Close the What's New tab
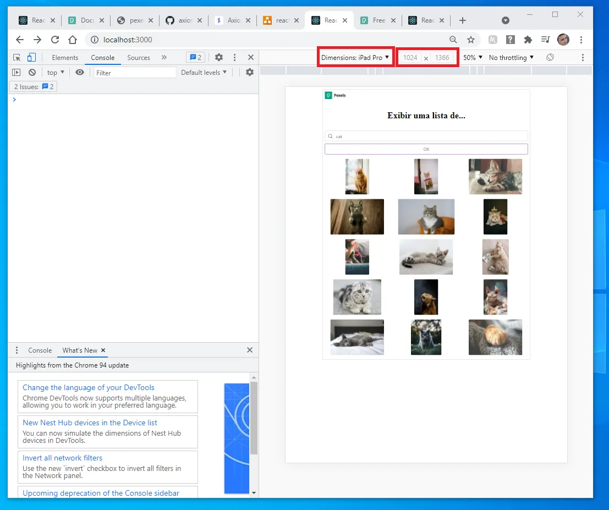 click(103, 350)
